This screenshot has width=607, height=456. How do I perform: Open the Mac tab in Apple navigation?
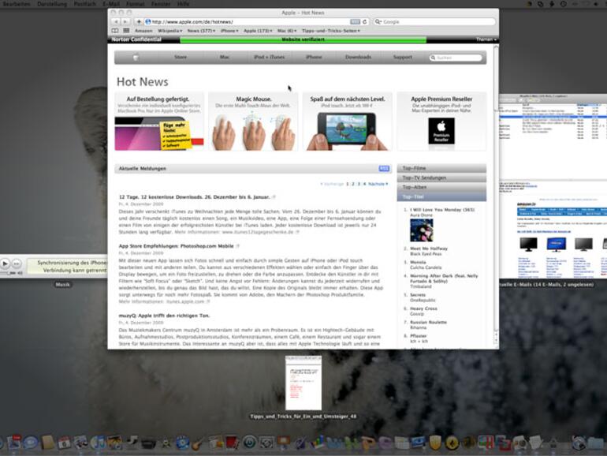click(225, 57)
